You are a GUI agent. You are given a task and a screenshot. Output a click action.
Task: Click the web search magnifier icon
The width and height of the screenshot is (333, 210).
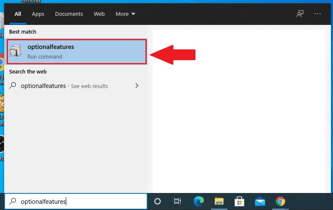point(13,85)
